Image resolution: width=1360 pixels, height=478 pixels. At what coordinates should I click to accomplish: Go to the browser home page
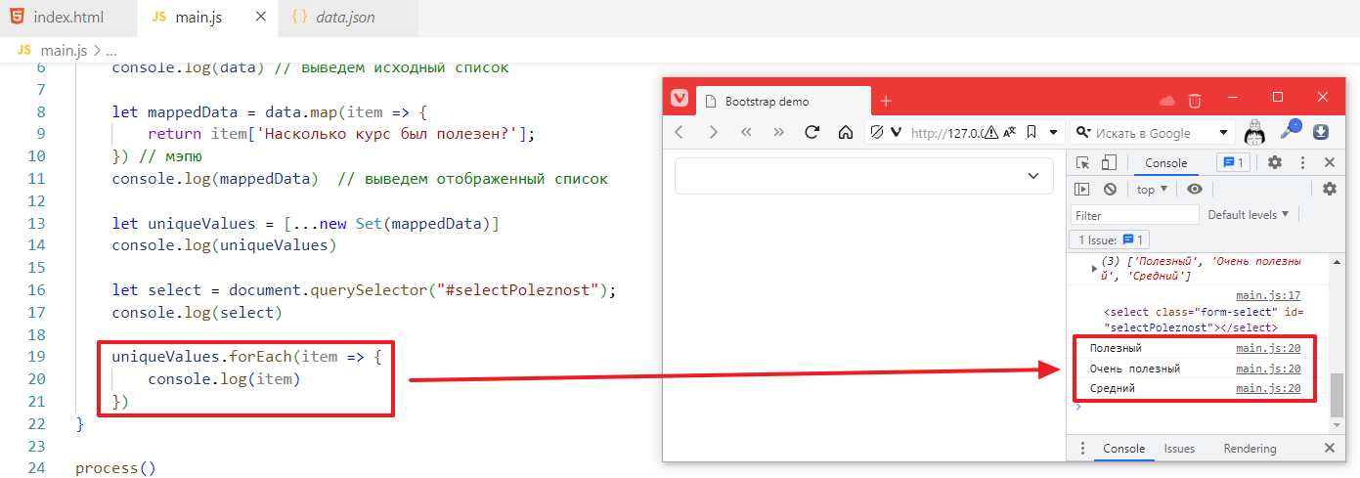coord(846,132)
